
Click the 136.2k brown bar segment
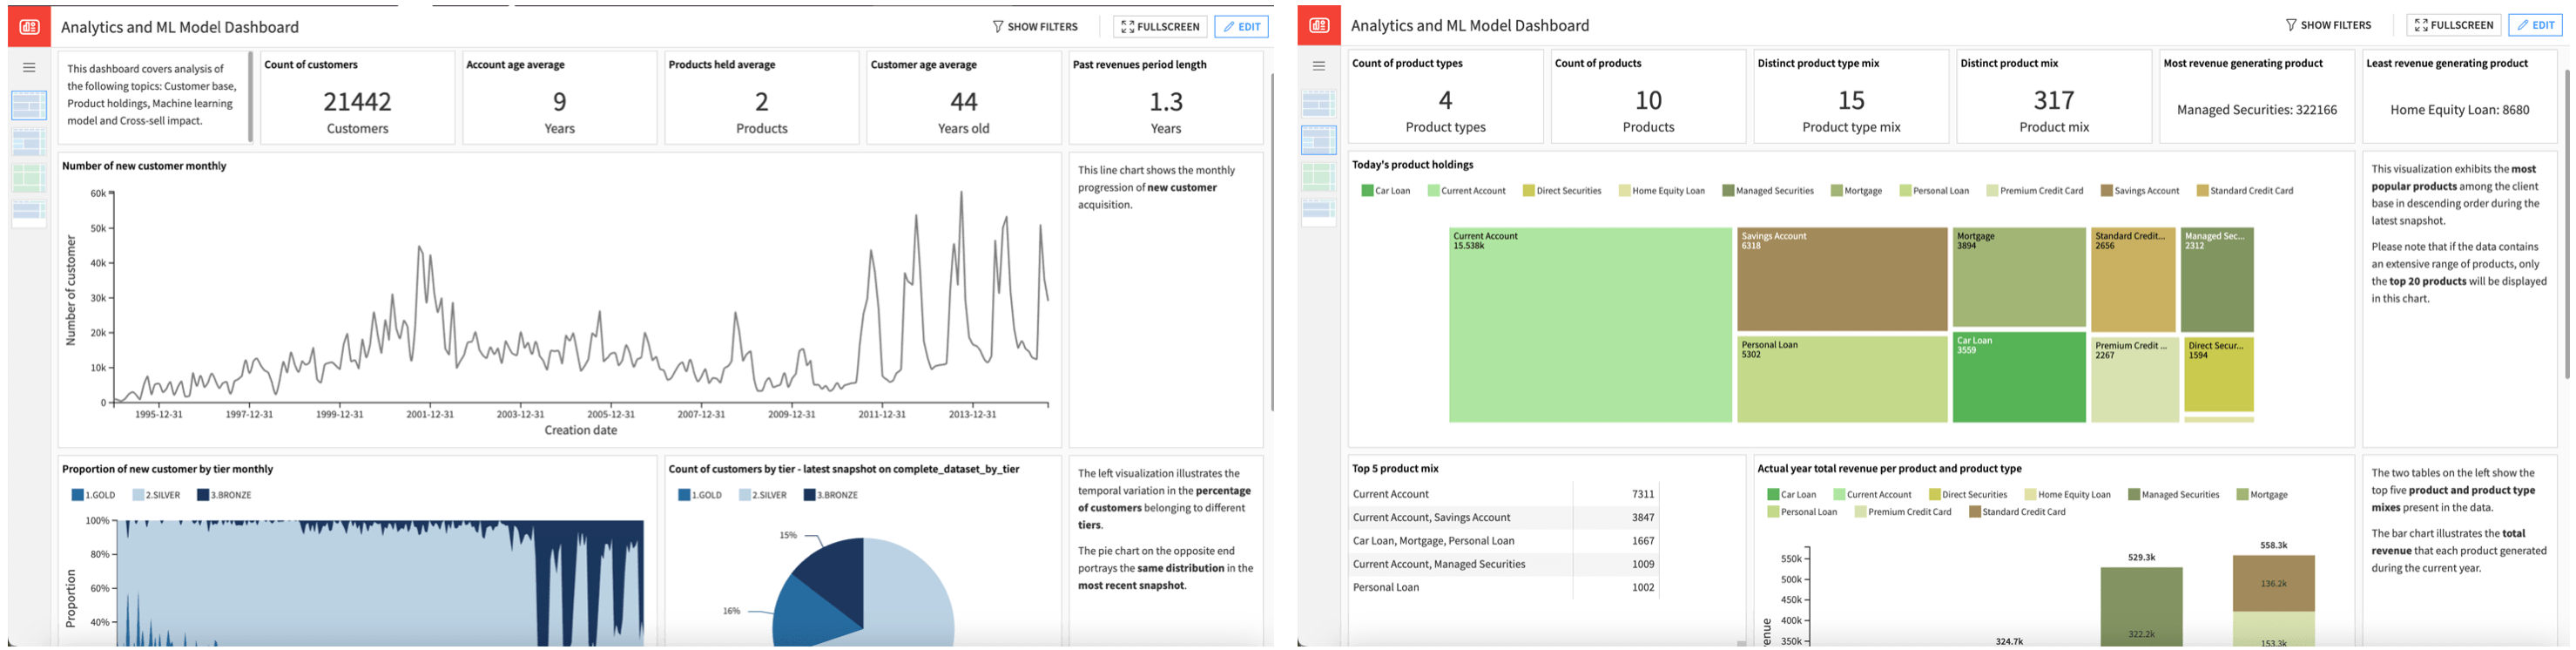[x=2273, y=583]
